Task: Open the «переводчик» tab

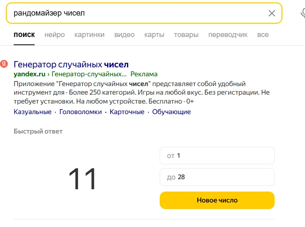Action: pos(228,35)
